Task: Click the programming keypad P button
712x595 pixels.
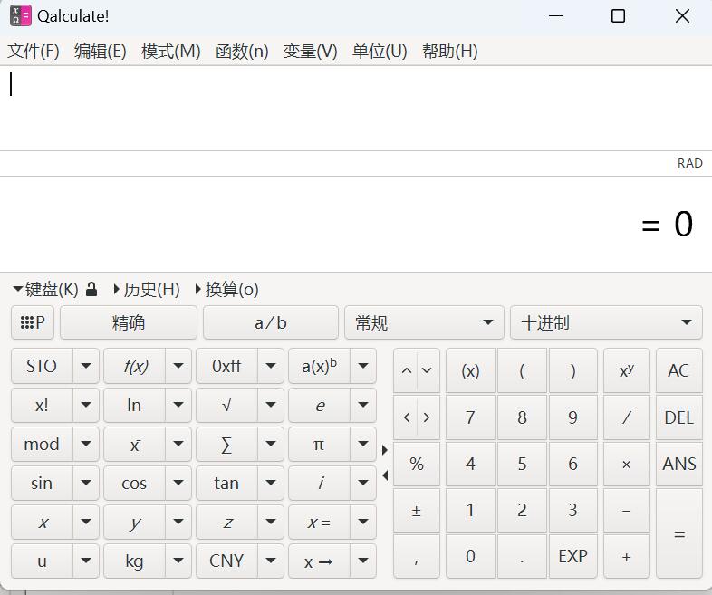Action: (33, 322)
